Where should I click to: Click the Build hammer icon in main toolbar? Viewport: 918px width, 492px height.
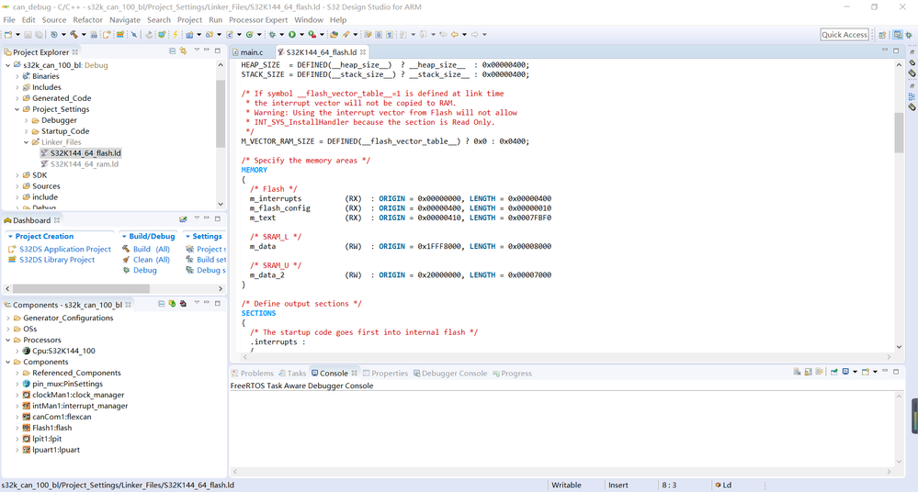[x=74, y=35]
